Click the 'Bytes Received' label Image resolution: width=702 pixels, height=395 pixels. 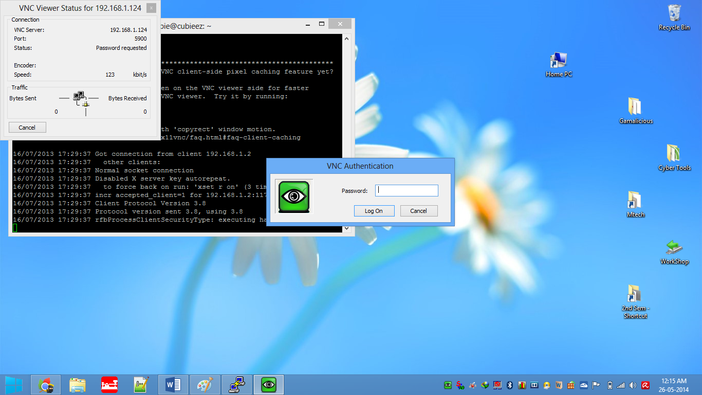[127, 98]
